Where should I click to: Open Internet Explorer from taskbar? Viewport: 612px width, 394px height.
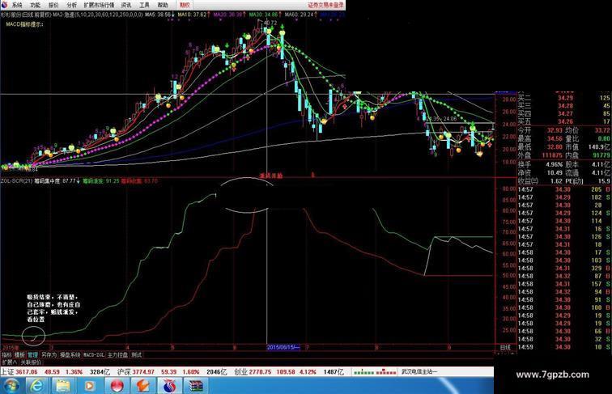[x=37, y=385]
